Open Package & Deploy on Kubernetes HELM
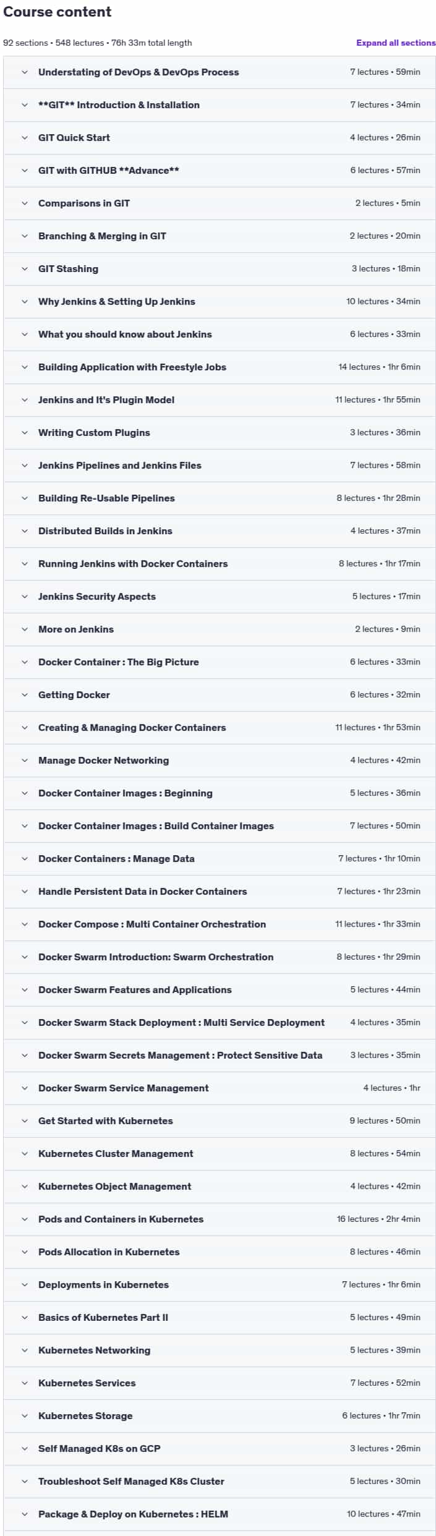The image size is (436, 1536). click(220, 1514)
